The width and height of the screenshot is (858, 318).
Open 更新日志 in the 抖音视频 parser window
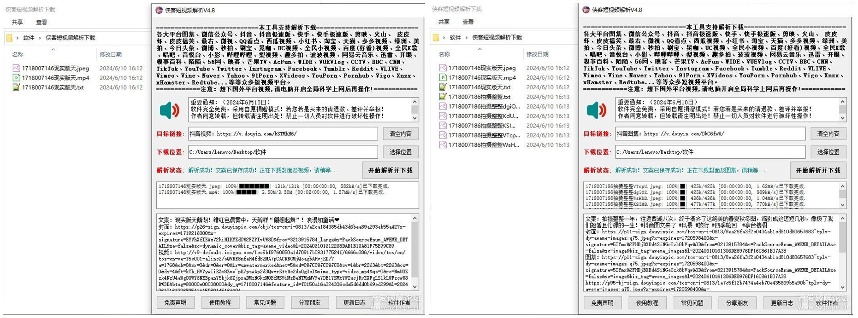[355, 302]
